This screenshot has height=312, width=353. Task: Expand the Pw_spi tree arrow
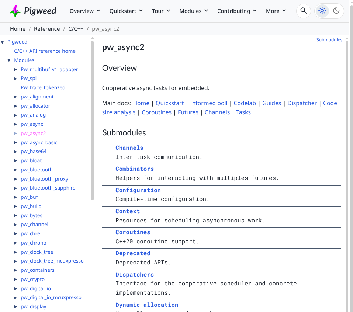[x=15, y=79]
